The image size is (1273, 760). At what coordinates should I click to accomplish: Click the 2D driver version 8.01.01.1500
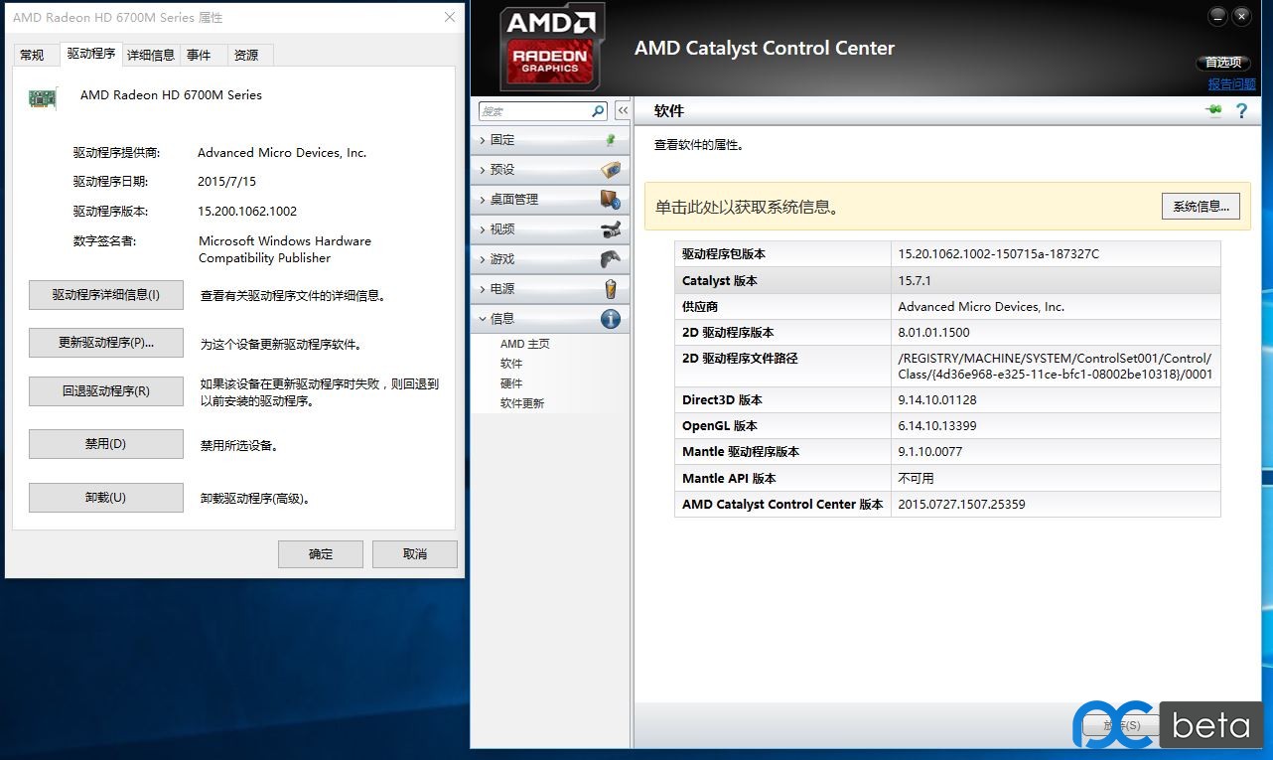click(x=933, y=333)
